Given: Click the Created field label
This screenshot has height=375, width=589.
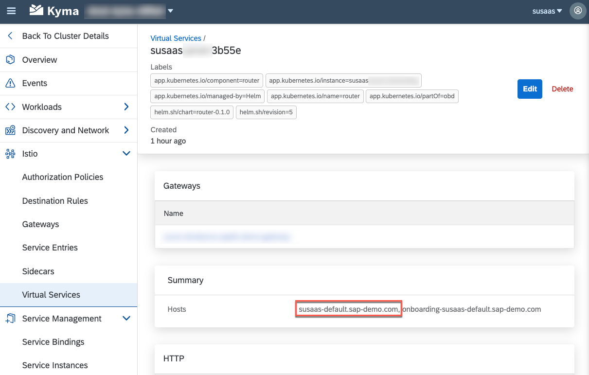Looking at the screenshot, I should (x=163, y=130).
